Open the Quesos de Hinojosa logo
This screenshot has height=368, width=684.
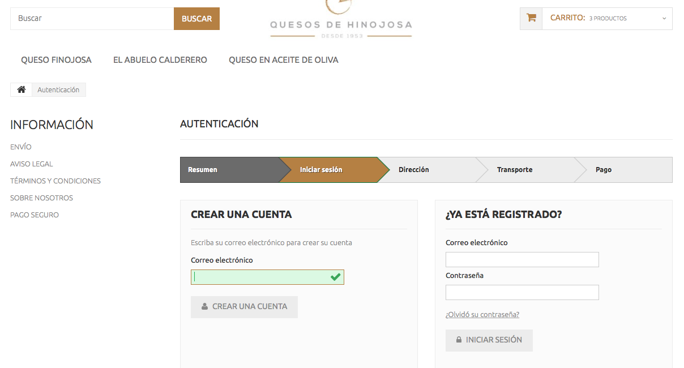click(341, 20)
